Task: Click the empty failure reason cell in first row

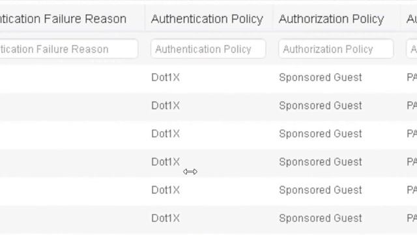Action: click(x=72, y=78)
